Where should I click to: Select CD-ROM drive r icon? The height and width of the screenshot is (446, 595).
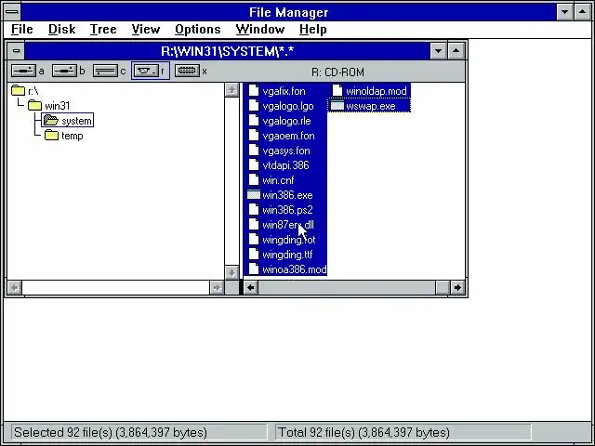[146, 71]
